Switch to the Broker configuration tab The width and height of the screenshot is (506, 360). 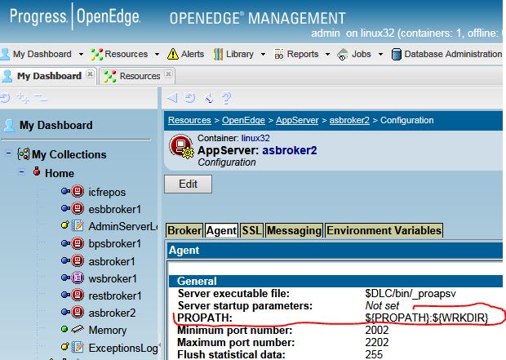(x=184, y=230)
